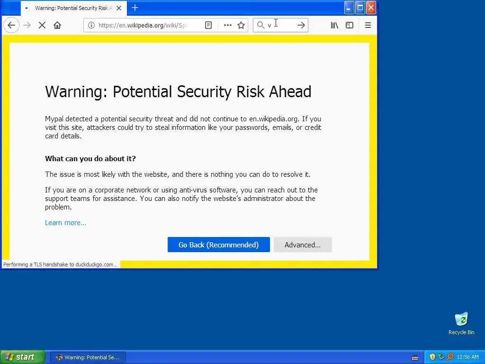The height and width of the screenshot is (364, 485).
Task: Toggle reader view in address bar
Action: [208, 25]
